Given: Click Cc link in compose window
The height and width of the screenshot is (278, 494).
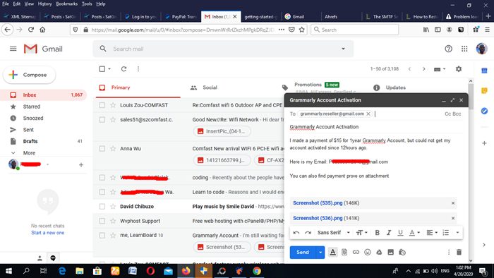Looking at the screenshot, I should (x=447, y=114).
